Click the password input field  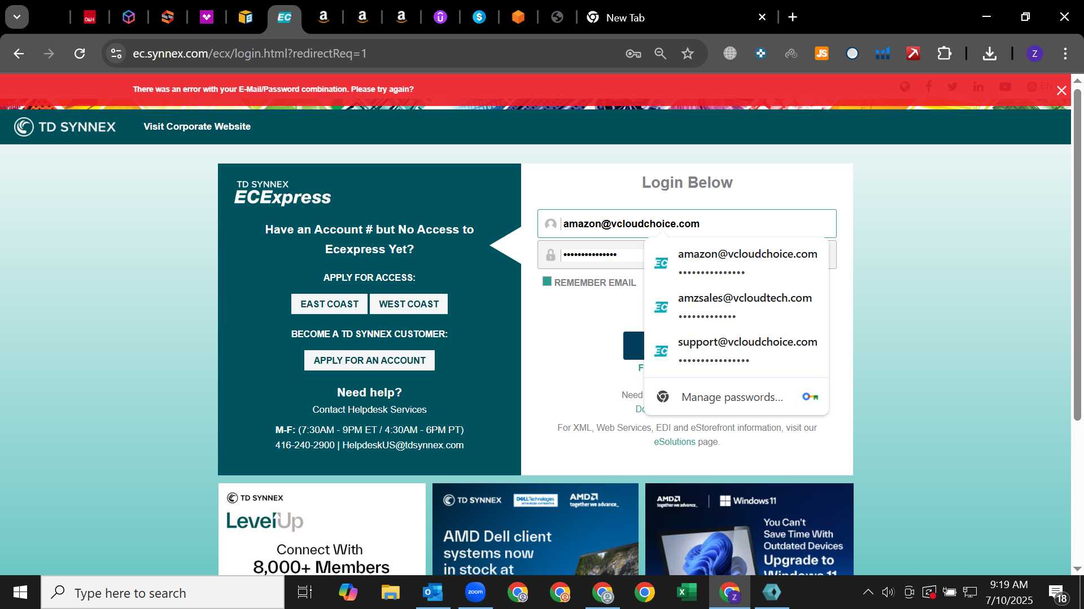(x=591, y=255)
